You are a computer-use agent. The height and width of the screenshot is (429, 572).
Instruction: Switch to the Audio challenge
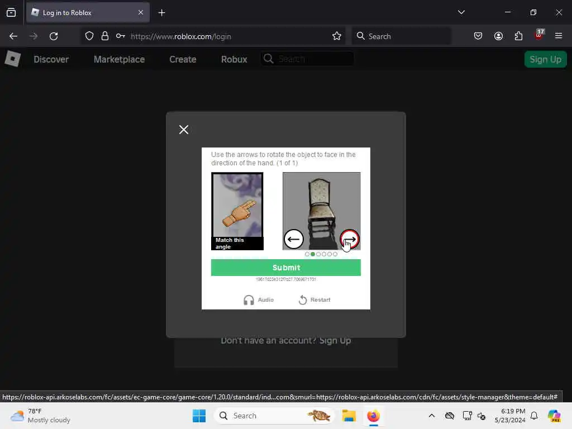pos(259,300)
